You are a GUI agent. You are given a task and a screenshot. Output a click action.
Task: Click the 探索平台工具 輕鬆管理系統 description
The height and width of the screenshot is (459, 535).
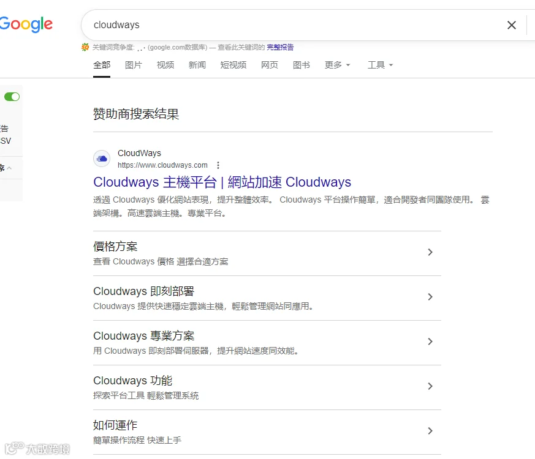[146, 395]
